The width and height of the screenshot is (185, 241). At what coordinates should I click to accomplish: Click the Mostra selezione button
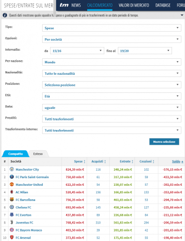pos(164,142)
